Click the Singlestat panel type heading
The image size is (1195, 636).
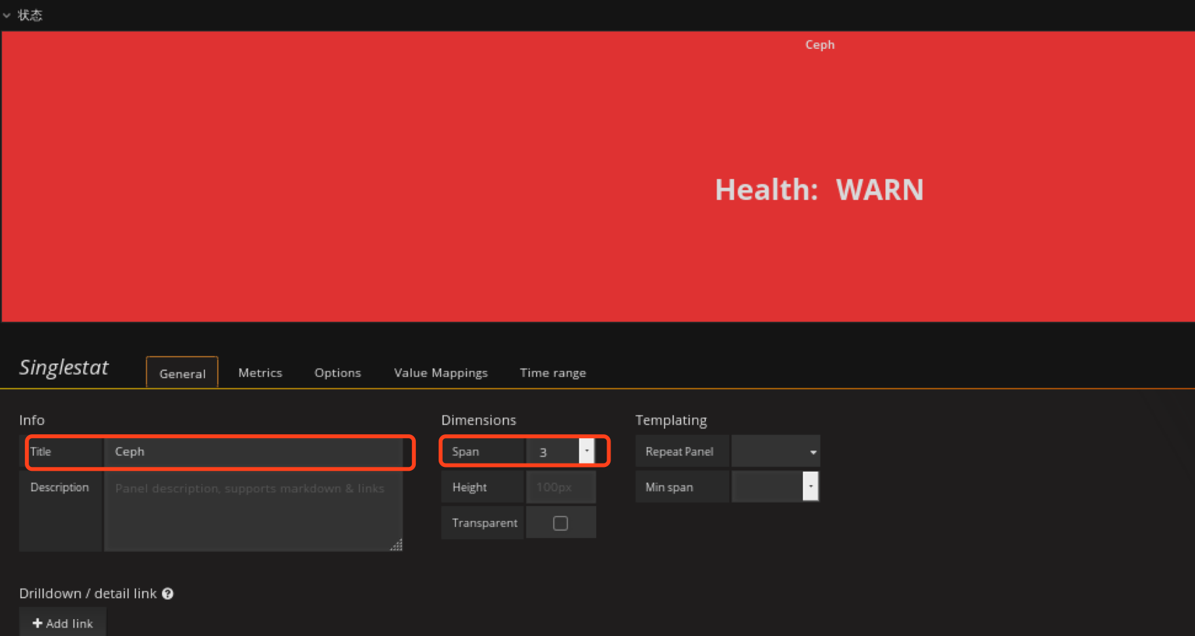[x=64, y=368]
